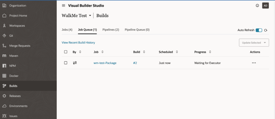
Task: Click the Releases icon in sidebar
Action: (4, 96)
